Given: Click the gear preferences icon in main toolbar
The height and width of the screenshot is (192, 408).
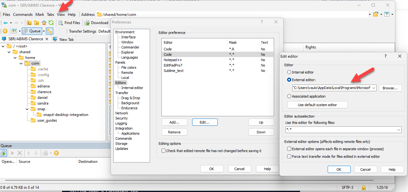Looking at the screenshot, I should pyautogui.click(x=5, y=31).
